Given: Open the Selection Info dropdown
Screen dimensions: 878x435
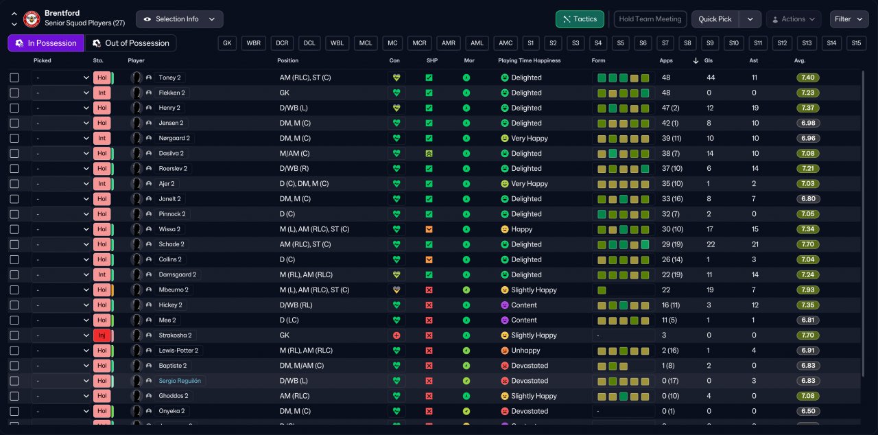Looking at the screenshot, I should [x=180, y=19].
